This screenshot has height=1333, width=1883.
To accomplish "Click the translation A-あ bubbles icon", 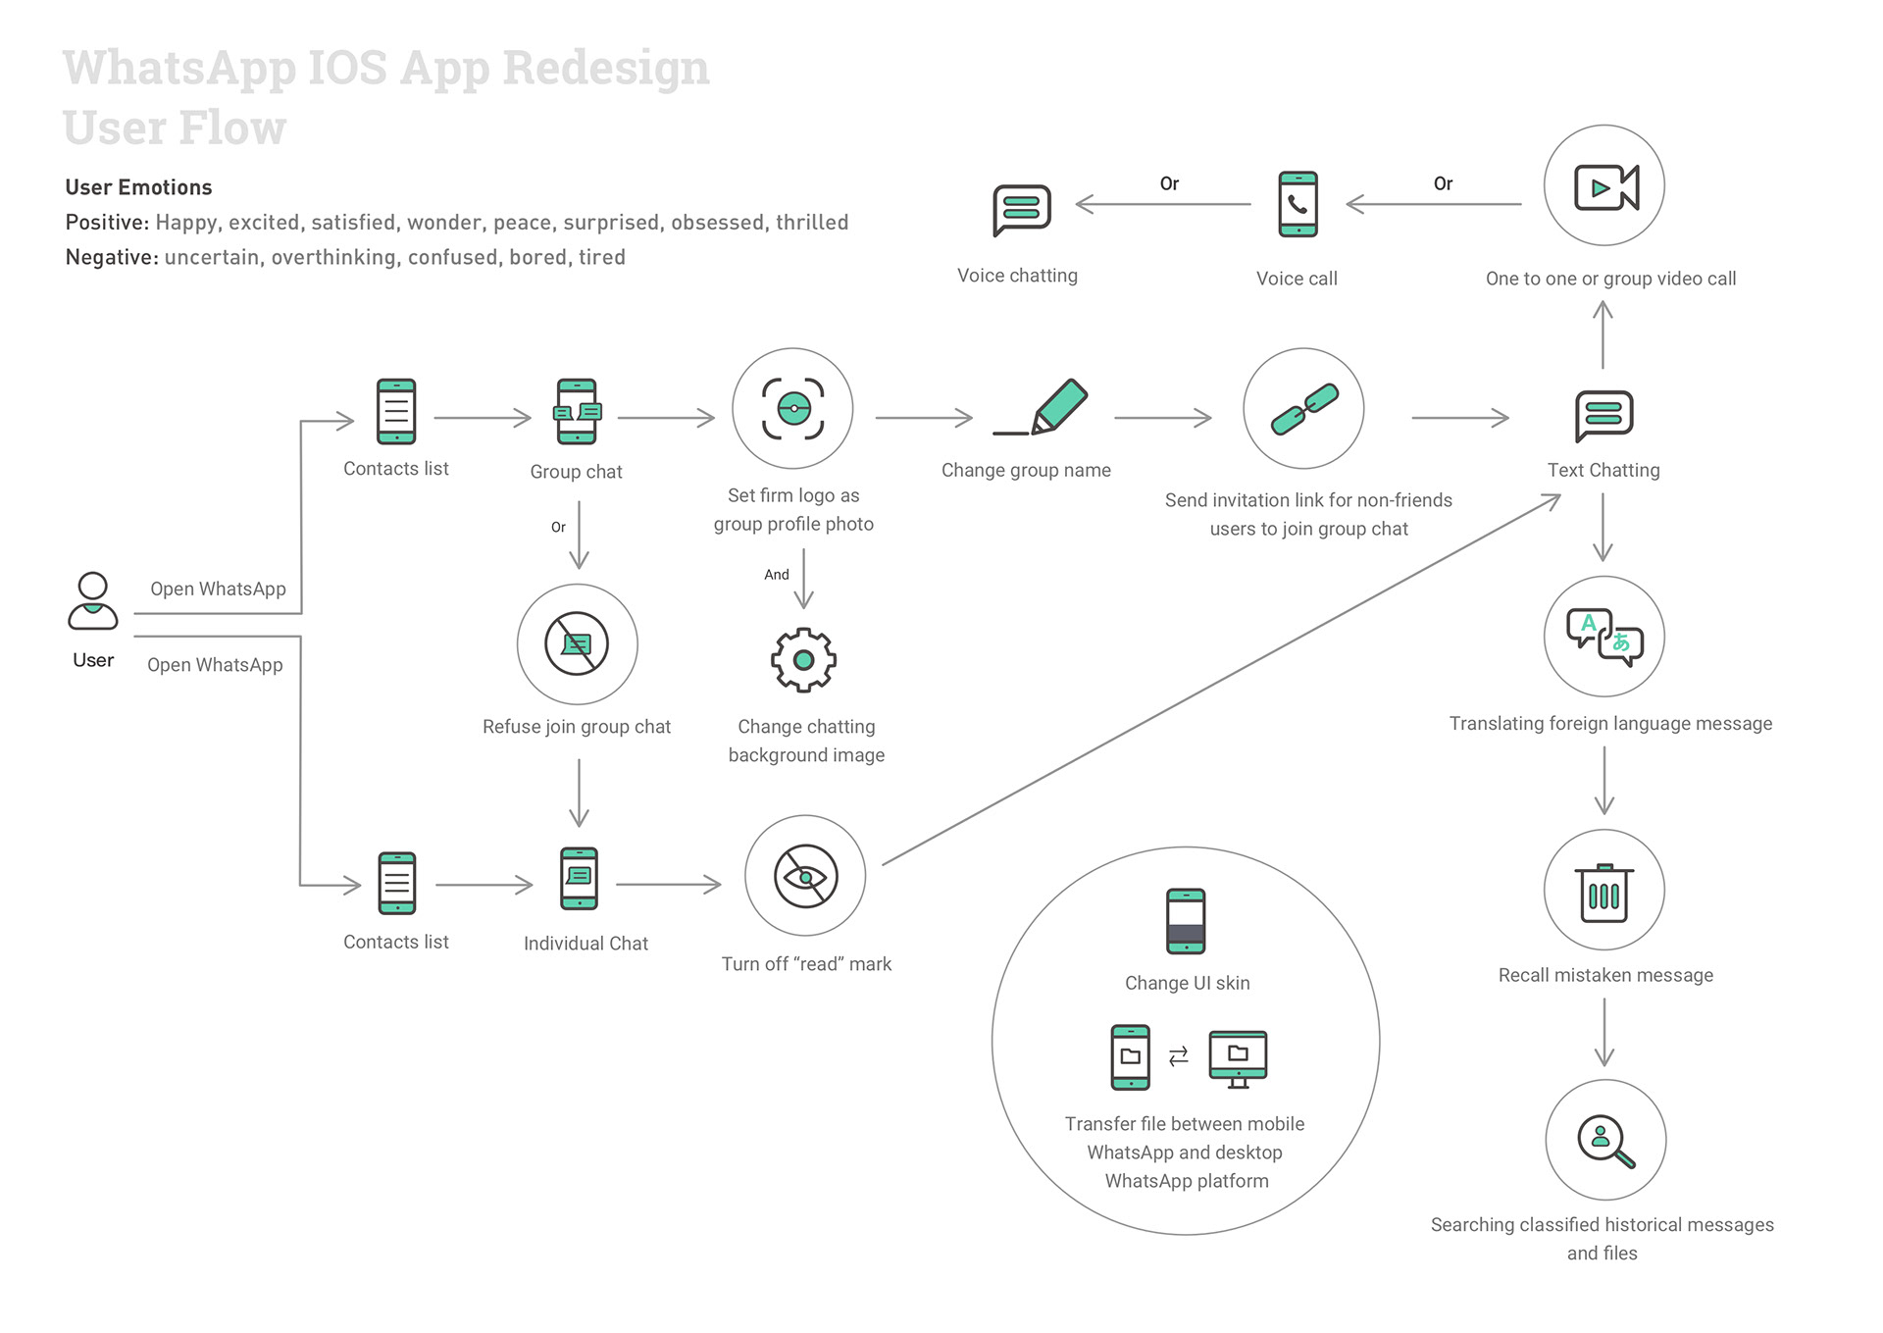I will (1604, 637).
